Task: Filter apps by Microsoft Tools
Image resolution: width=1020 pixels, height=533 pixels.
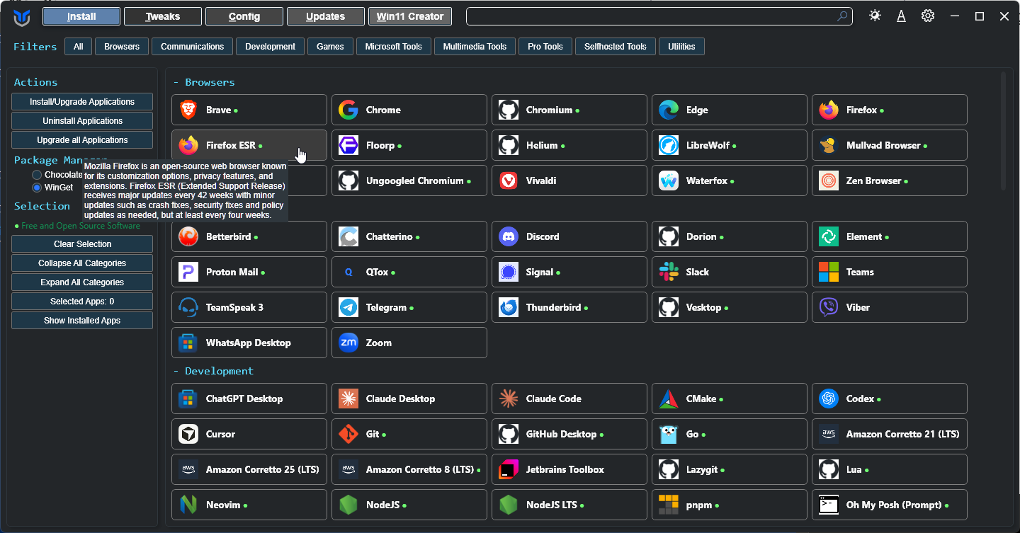Action: pos(393,47)
